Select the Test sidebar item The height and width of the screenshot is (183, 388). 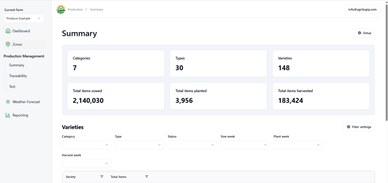tap(13, 87)
